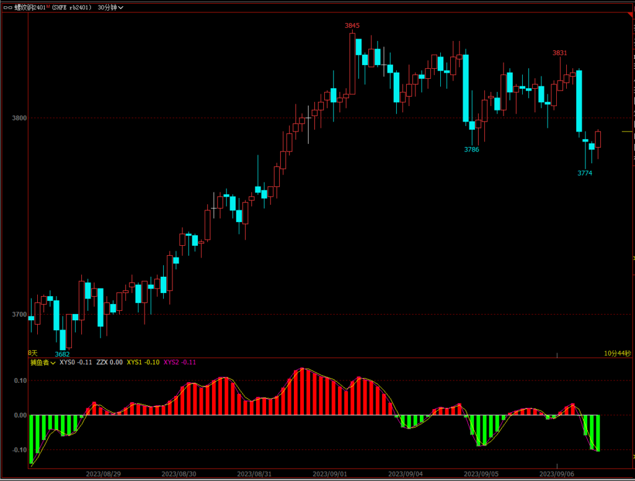The width and height of the screenshot is (635, 481).
Task: Select the XYS0 indicator value label
Action: [76, 362]
